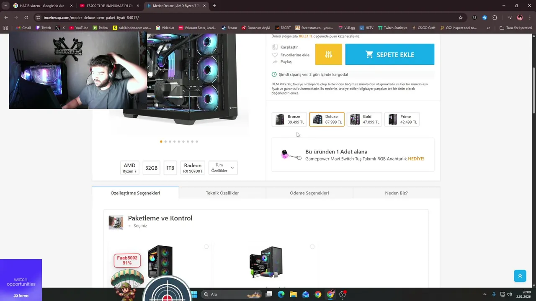Viewport: 536px width, 301px height.
Task: Select the Bronze 39.499 TL package
Action: click(289, 120)
